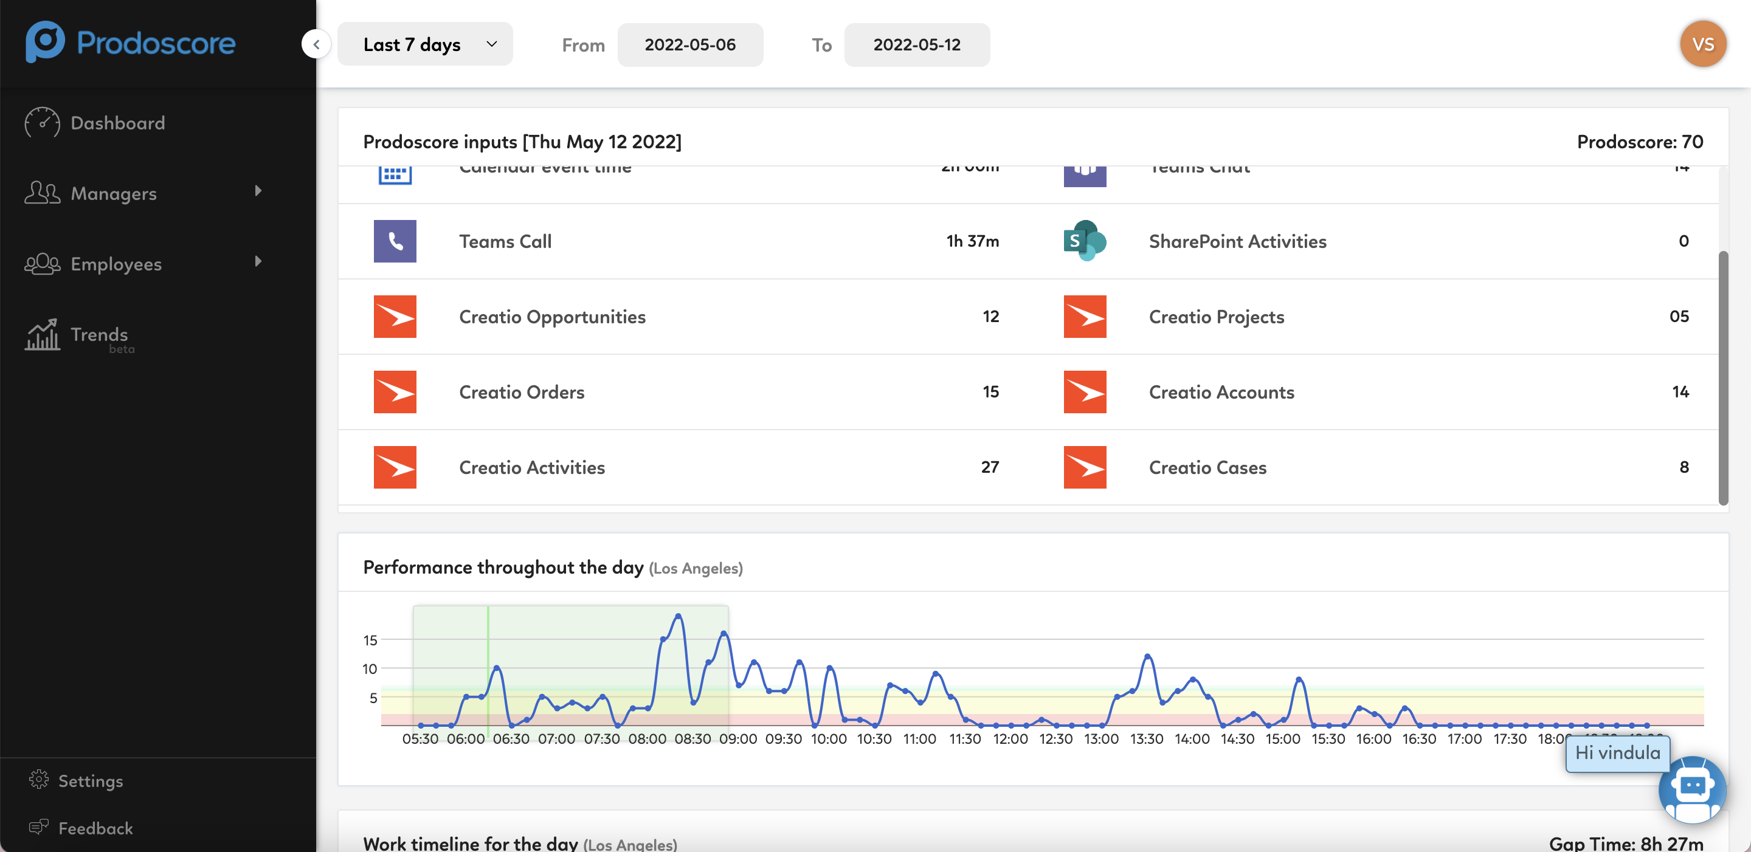This screenshot has width=1751, height=852.
Task: Open the chatbot robot assistant
Action: [1691, 789]
